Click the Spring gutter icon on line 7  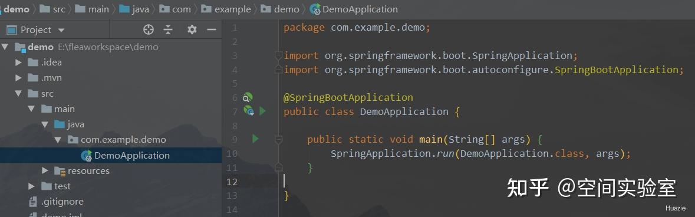pos(249,110)
